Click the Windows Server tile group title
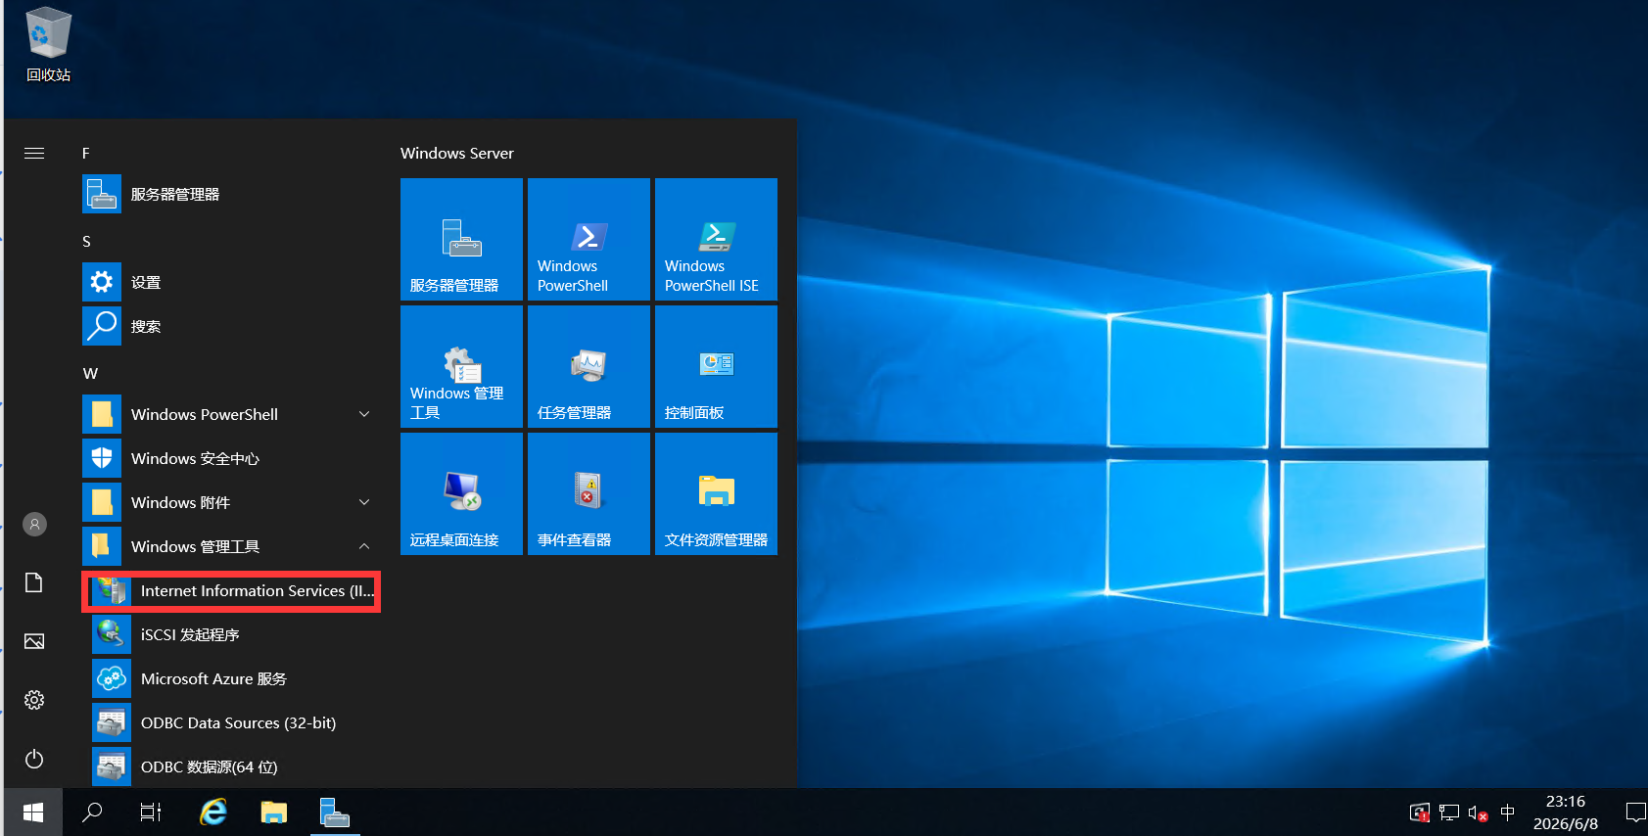 (456, 153)
